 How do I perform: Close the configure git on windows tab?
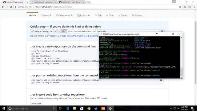tap(55, 2)
